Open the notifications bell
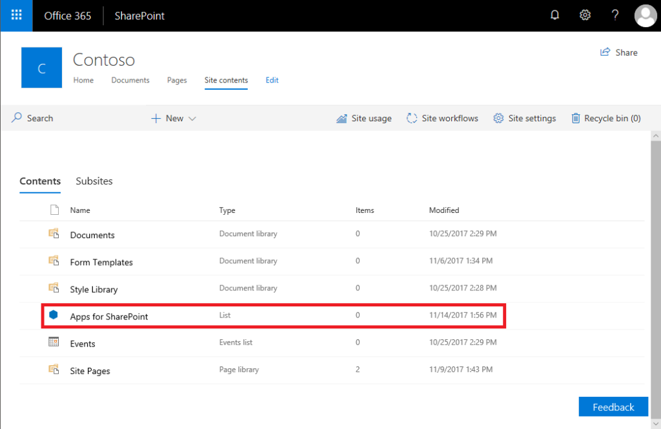661x429 pixels. coord(554,15)
